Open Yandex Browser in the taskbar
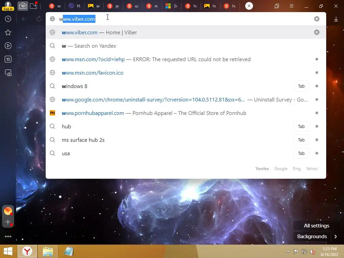This screenshot has height=258, width=344. click(27, 251)
